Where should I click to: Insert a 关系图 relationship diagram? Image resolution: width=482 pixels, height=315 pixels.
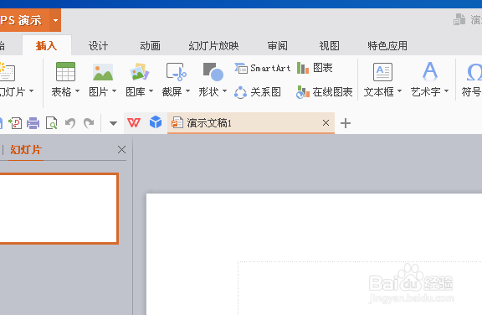pos(258,91)
